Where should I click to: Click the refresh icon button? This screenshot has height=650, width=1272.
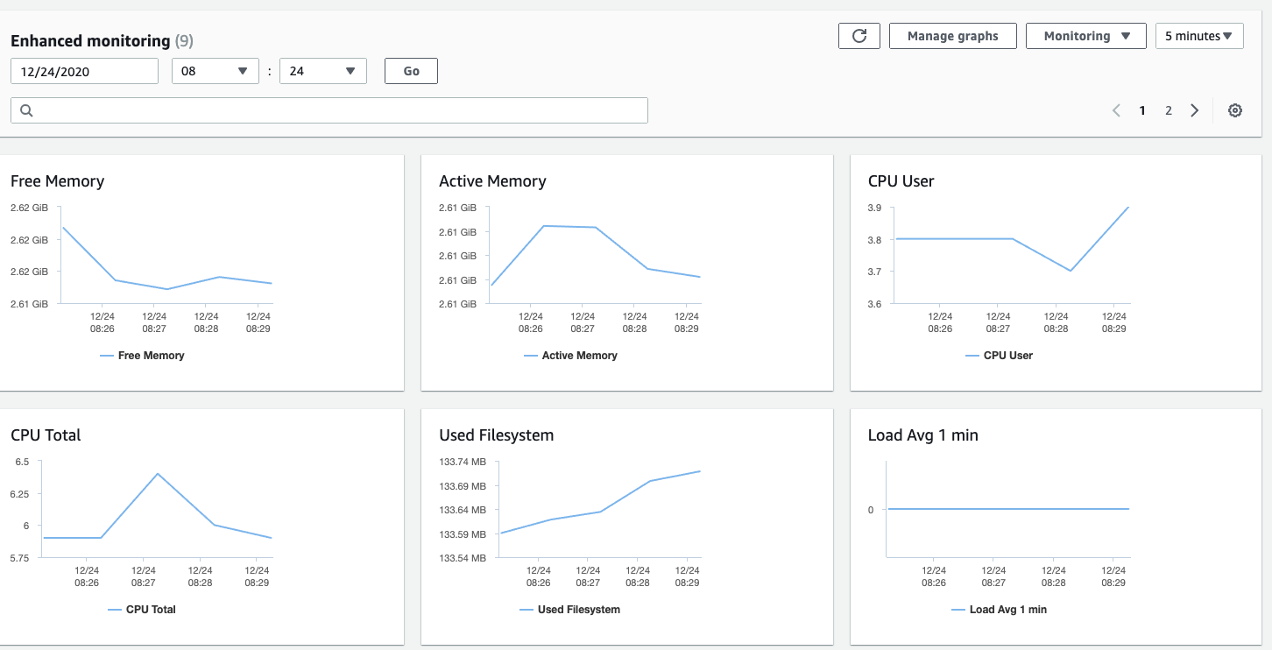(859, 36)
